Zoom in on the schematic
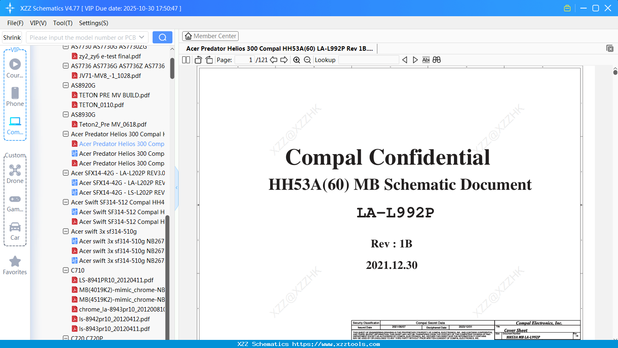The height and width of the screenshot is (348, 618). point(297,60)
